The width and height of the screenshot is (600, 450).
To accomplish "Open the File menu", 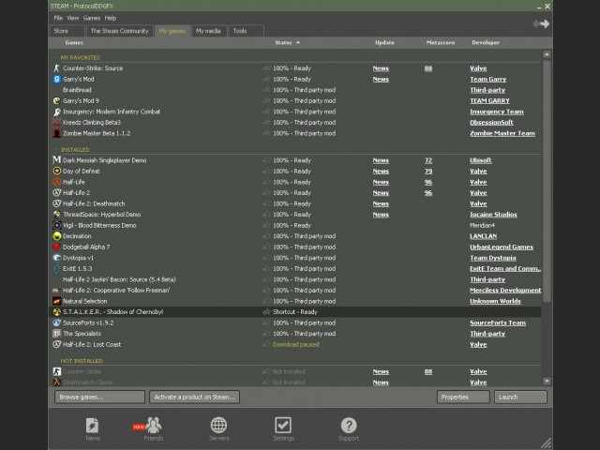I will tap(58, 18).
